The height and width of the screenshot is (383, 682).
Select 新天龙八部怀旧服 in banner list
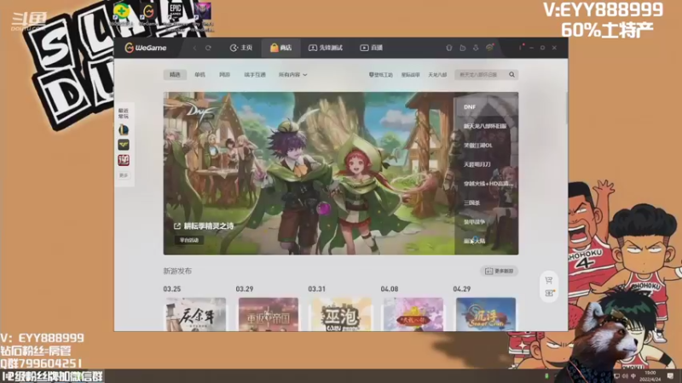485,126
